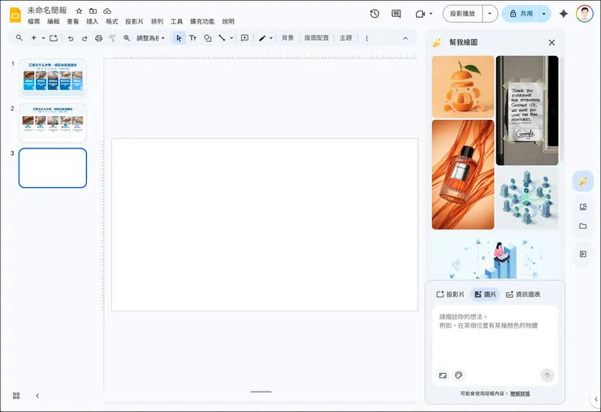Submit prompt with the up arrow button
Screen dimensions: 601x412
pos(547,376)
